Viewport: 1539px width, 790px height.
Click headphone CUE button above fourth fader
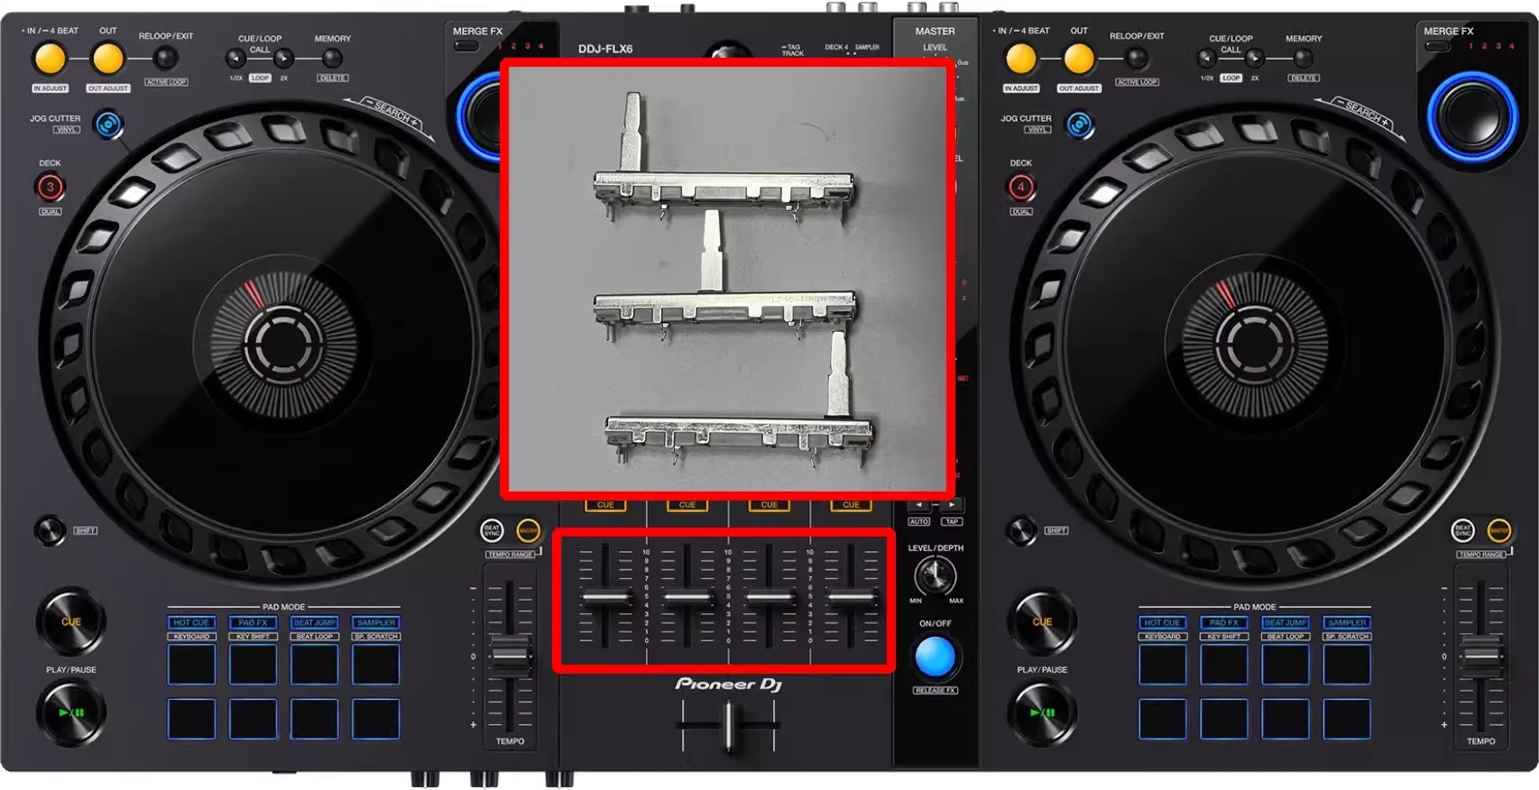coord(852,505)
